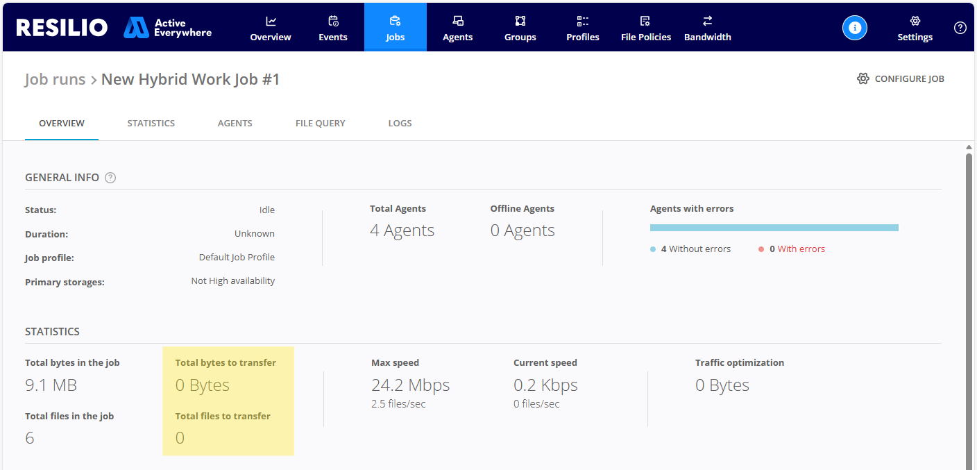The width and height of the screenshot is (977, 470).
Task: Show General Info help tooltip icon
Action: 110,178
